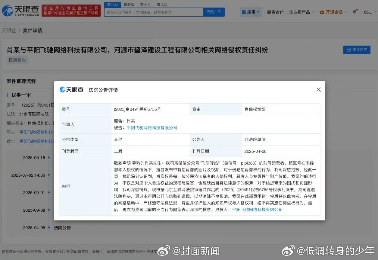This screenshot has width=378, height=260.
Task: Switch to the 查风险 search tab
Action: pyautogui.click(x=162, y=5)
